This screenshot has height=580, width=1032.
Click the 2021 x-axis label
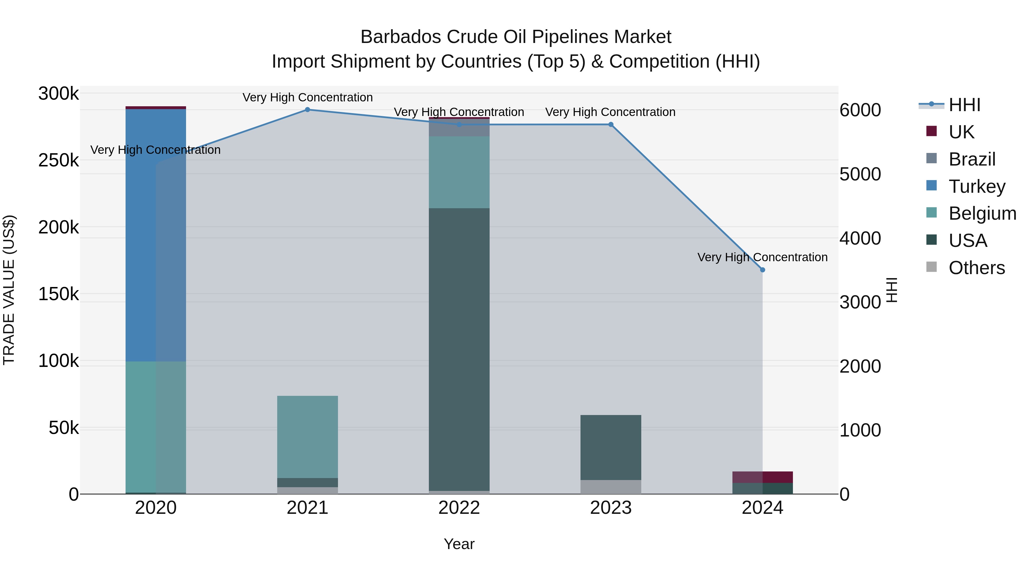(x=308, y=508)
